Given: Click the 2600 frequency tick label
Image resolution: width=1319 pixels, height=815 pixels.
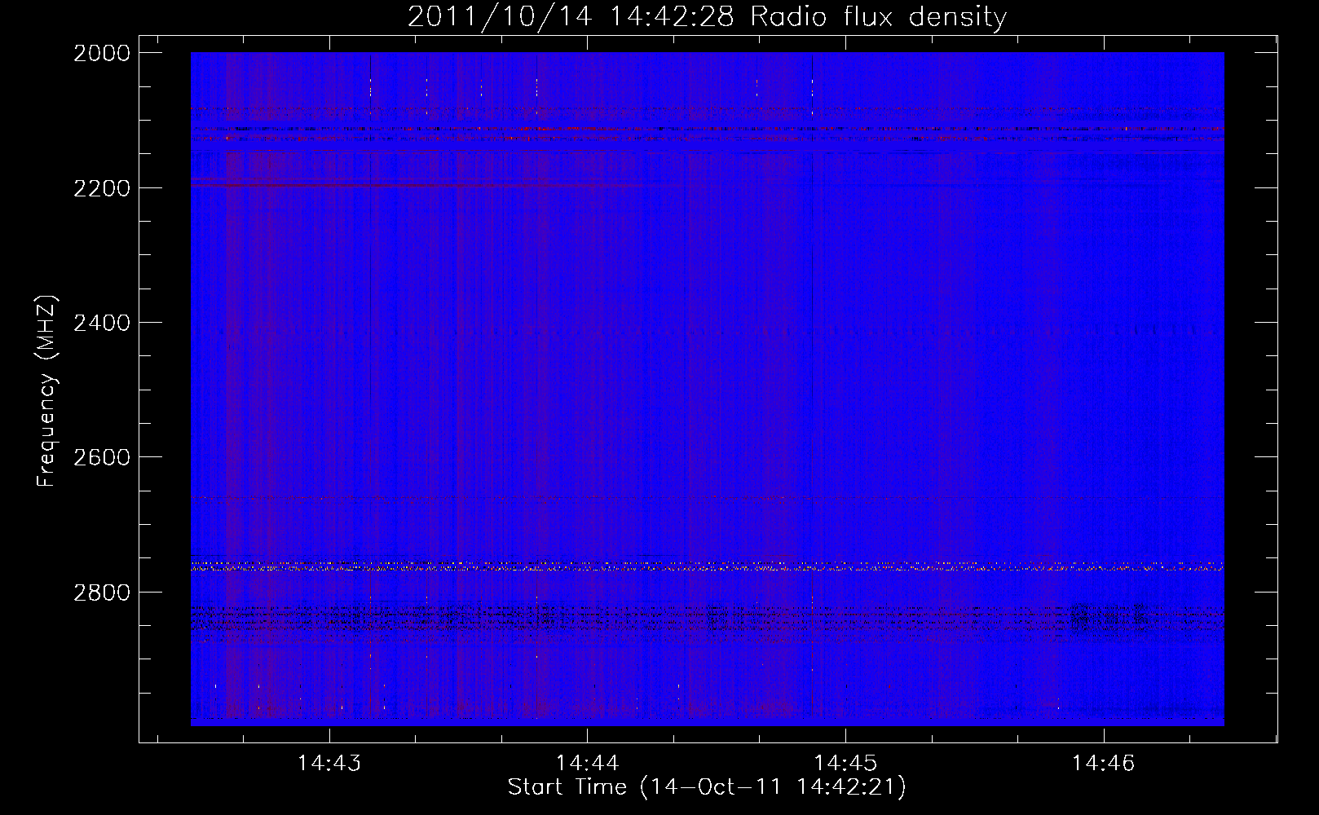Looking at the screenshot, I should [x=102, y=457].
